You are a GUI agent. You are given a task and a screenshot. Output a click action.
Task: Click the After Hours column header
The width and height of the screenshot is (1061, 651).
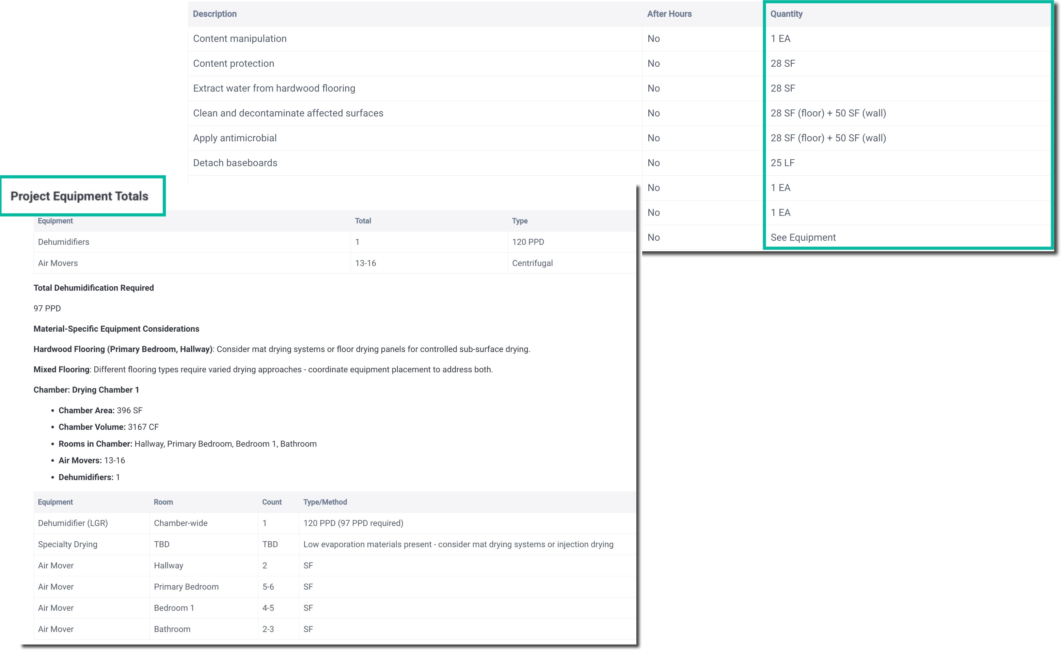click(x=669, y=14)
